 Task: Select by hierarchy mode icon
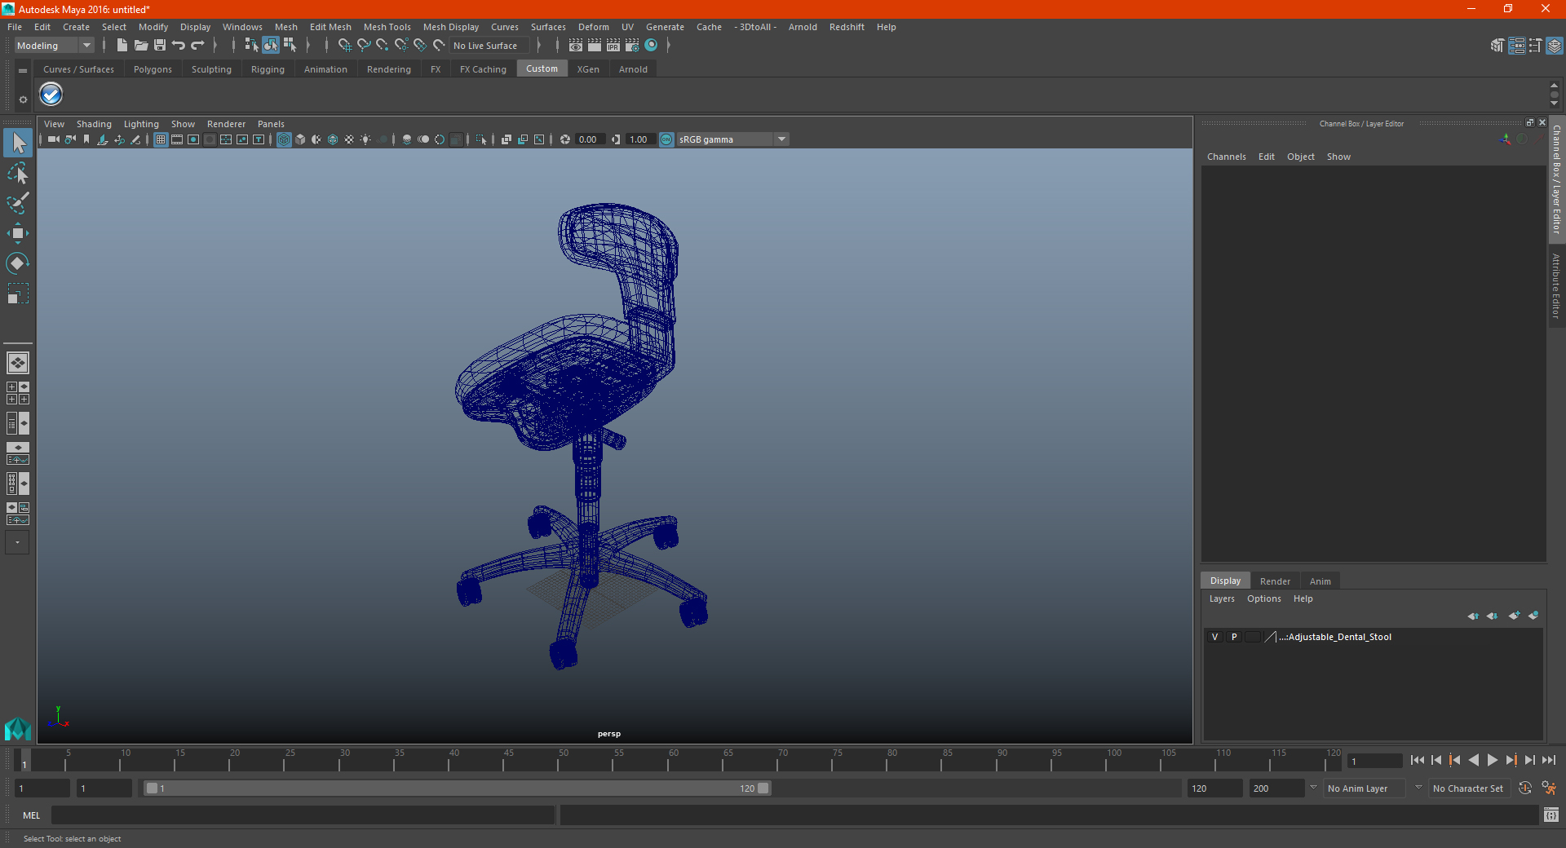[x=251, y=46]
